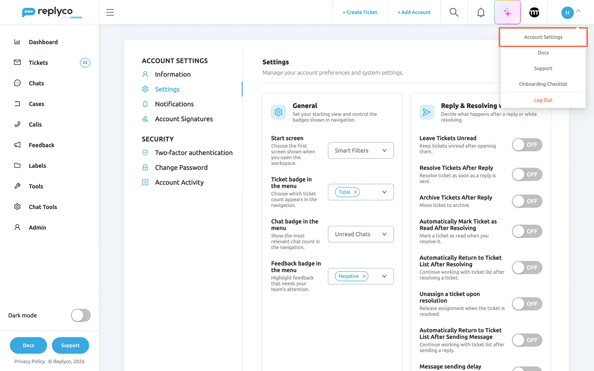Open the notifications bell icon
The height and width of the screenshot is (371, 594).
[x=481, y=13]
